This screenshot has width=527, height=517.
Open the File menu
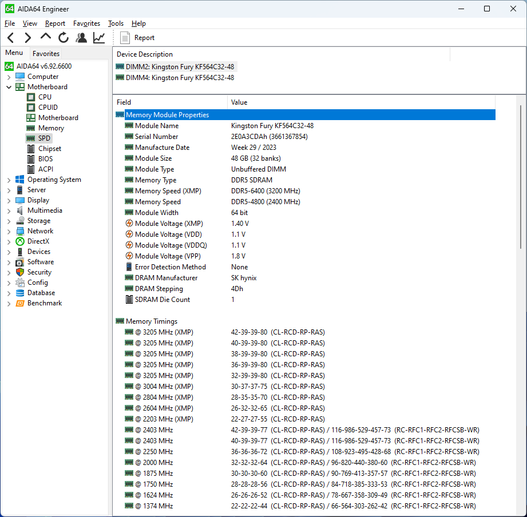10,23
